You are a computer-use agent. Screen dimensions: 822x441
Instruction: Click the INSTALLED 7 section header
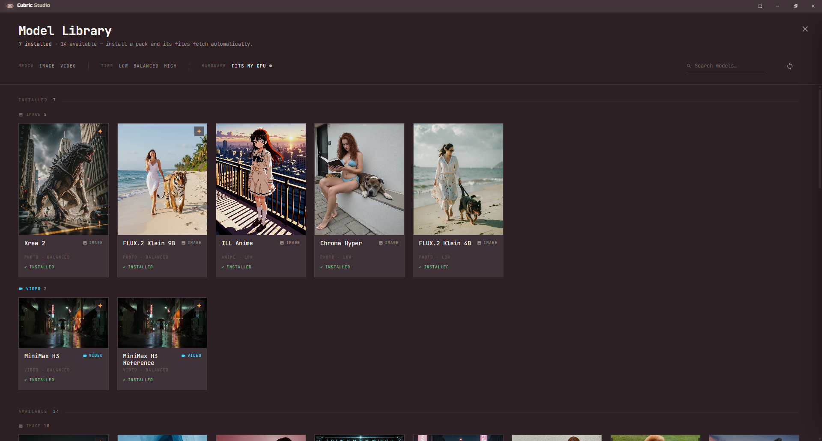click(37, 100)
